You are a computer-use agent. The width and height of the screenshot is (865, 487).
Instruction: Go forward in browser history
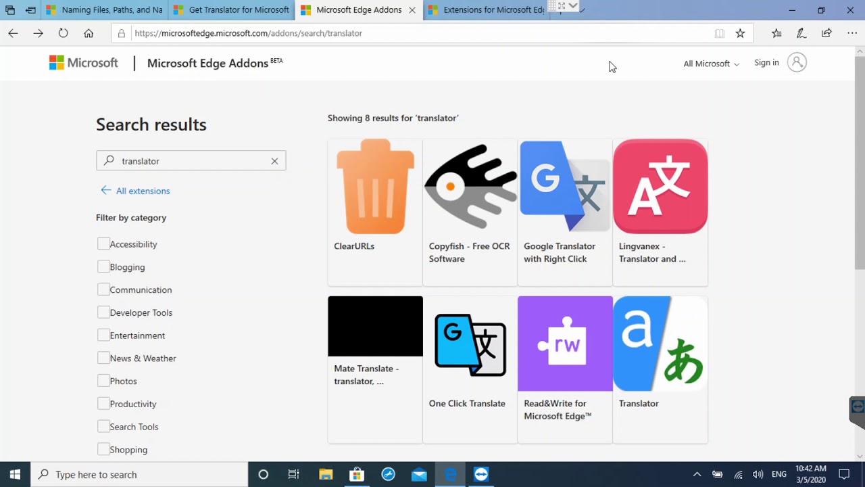pyautogui.click(x=38, y=33)
